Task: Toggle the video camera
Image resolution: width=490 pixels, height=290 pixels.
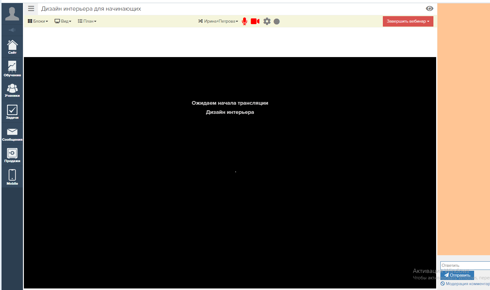Action: pos(255,21)
